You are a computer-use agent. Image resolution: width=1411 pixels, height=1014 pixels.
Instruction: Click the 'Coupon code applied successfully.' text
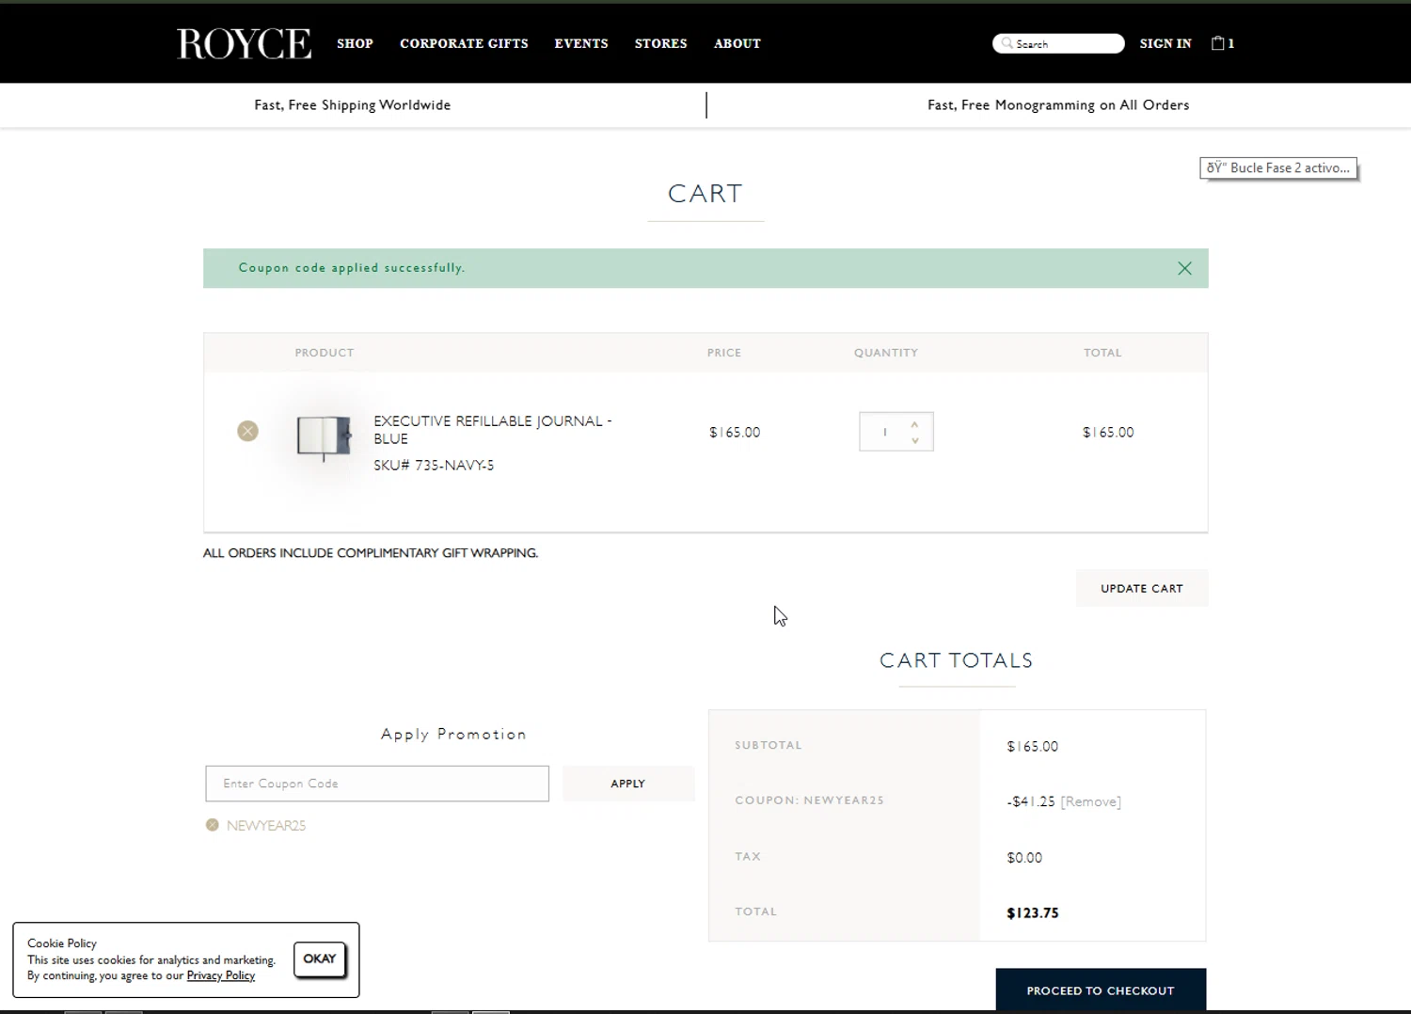tap(352, 268)
